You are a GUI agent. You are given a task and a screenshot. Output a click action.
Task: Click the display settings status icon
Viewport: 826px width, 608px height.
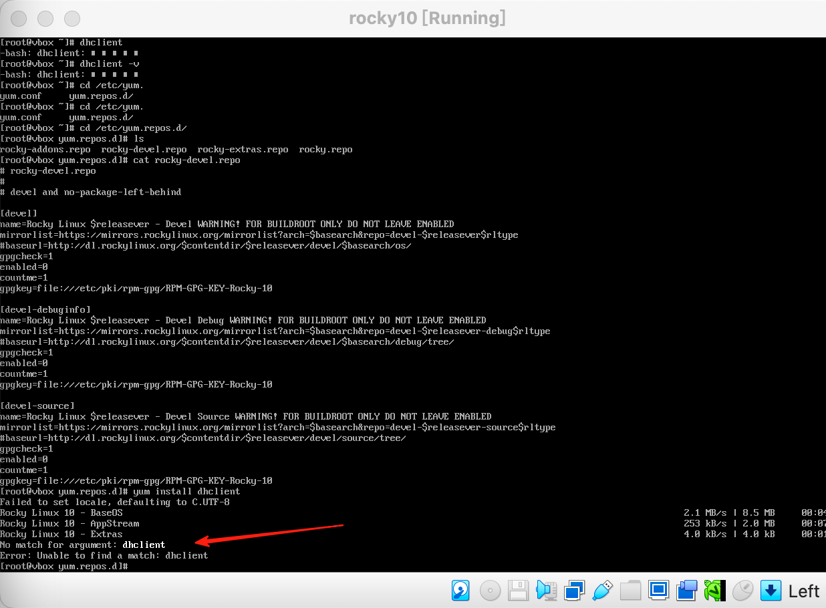(x=659, y=591)
